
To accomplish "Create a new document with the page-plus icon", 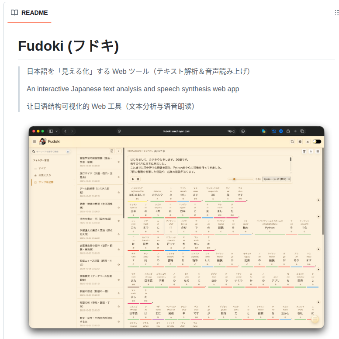I will (x=112, y=151).
